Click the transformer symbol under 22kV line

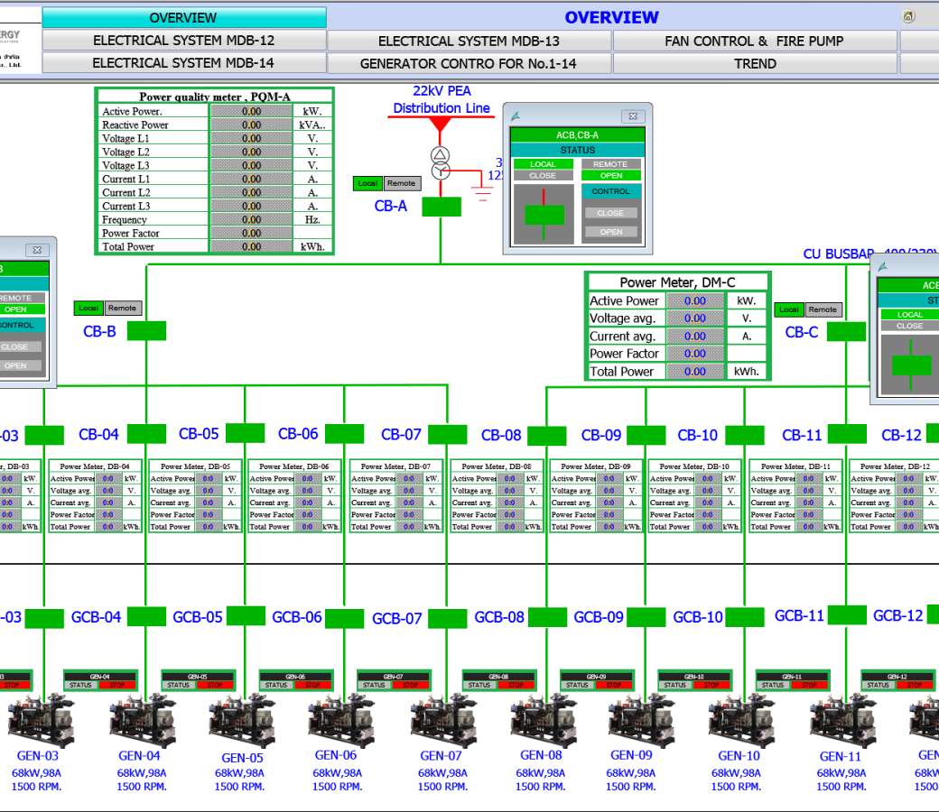click(x=440, y=162)
